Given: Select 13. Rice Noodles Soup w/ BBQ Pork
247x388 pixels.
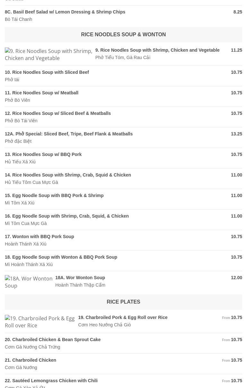Looking at the screenshot, I should (x=43, y=155).
